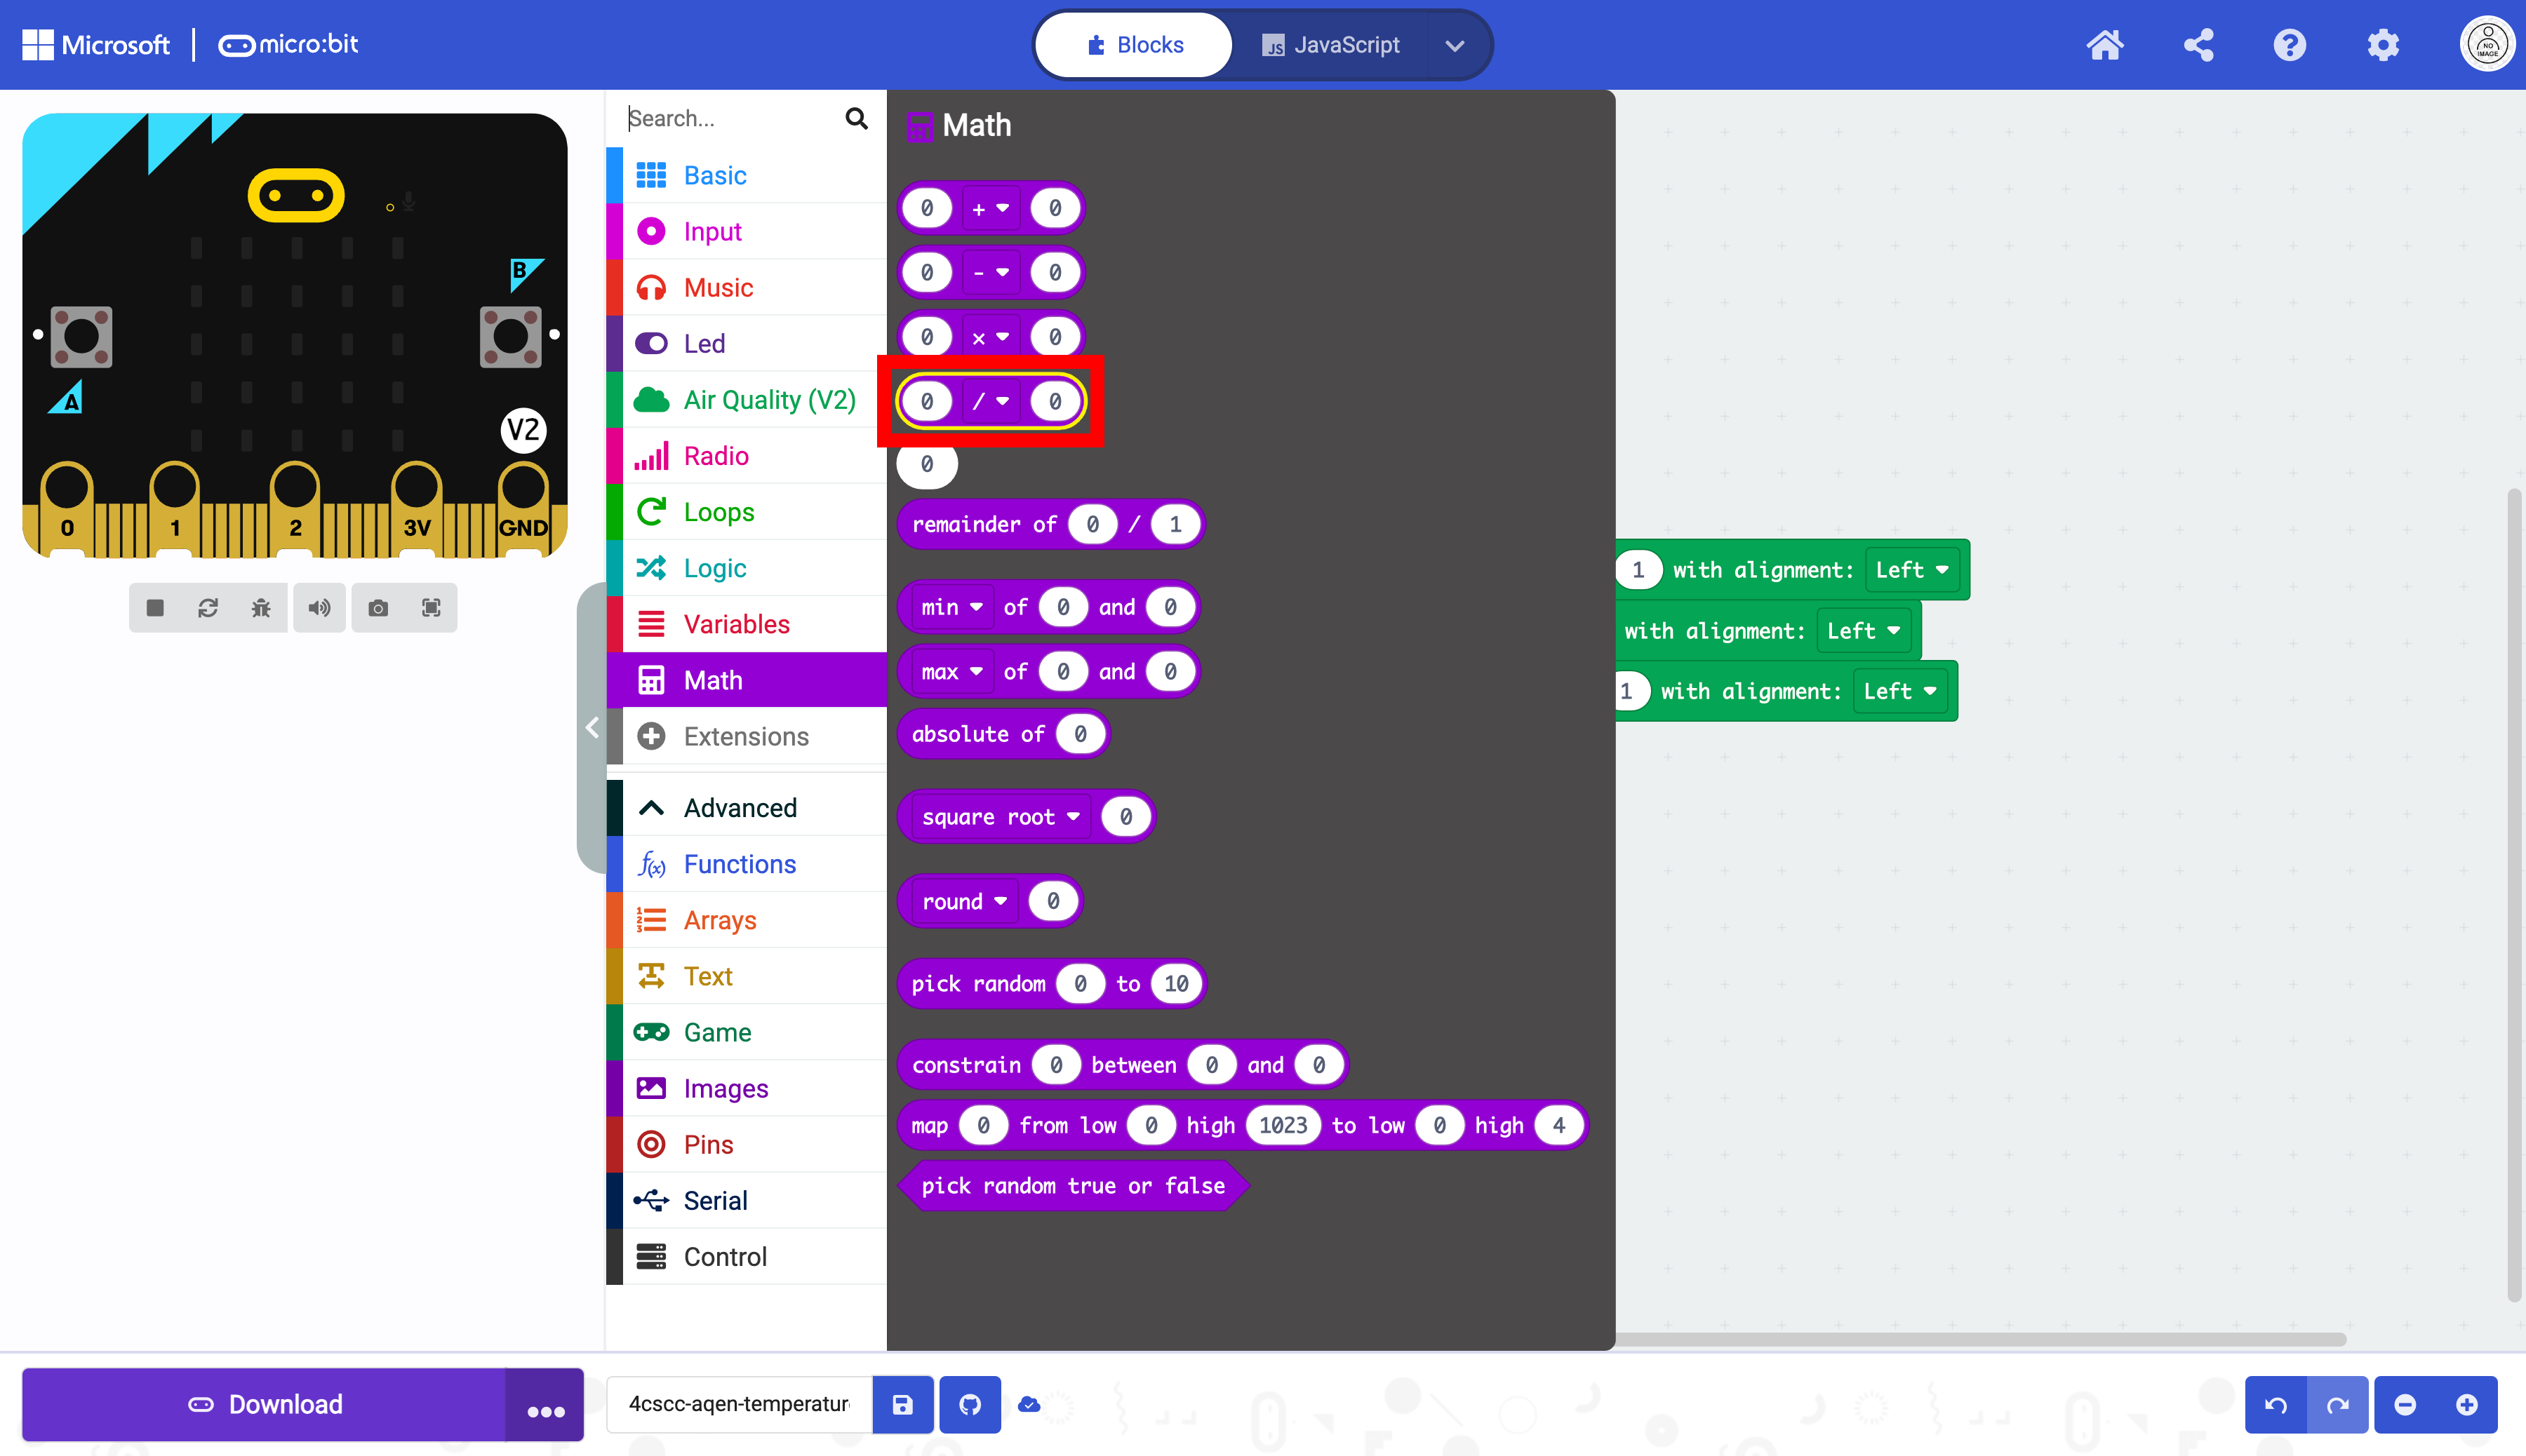Switch to the JavaScript editor
The image size is (2526, 1456).
point(1330,45)
